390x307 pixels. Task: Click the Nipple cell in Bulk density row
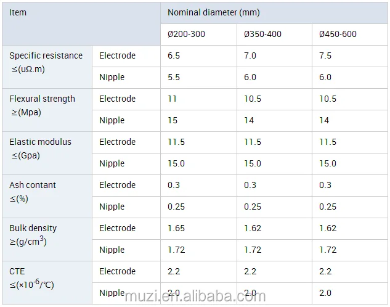[x=112, y=250]
